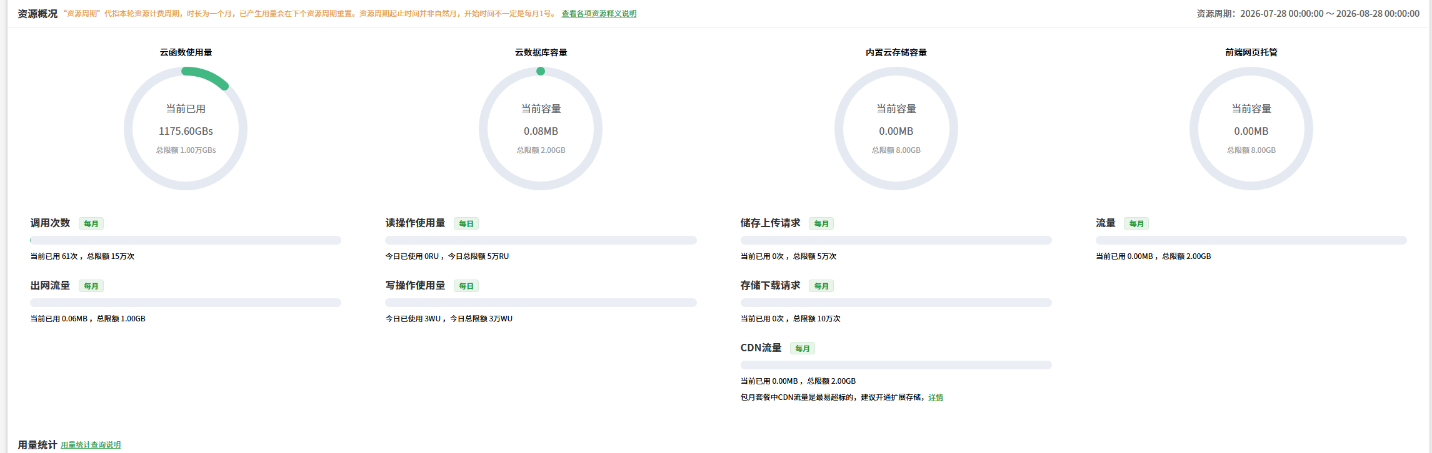Click the 1175.60GBs value

tap(186, 131)
